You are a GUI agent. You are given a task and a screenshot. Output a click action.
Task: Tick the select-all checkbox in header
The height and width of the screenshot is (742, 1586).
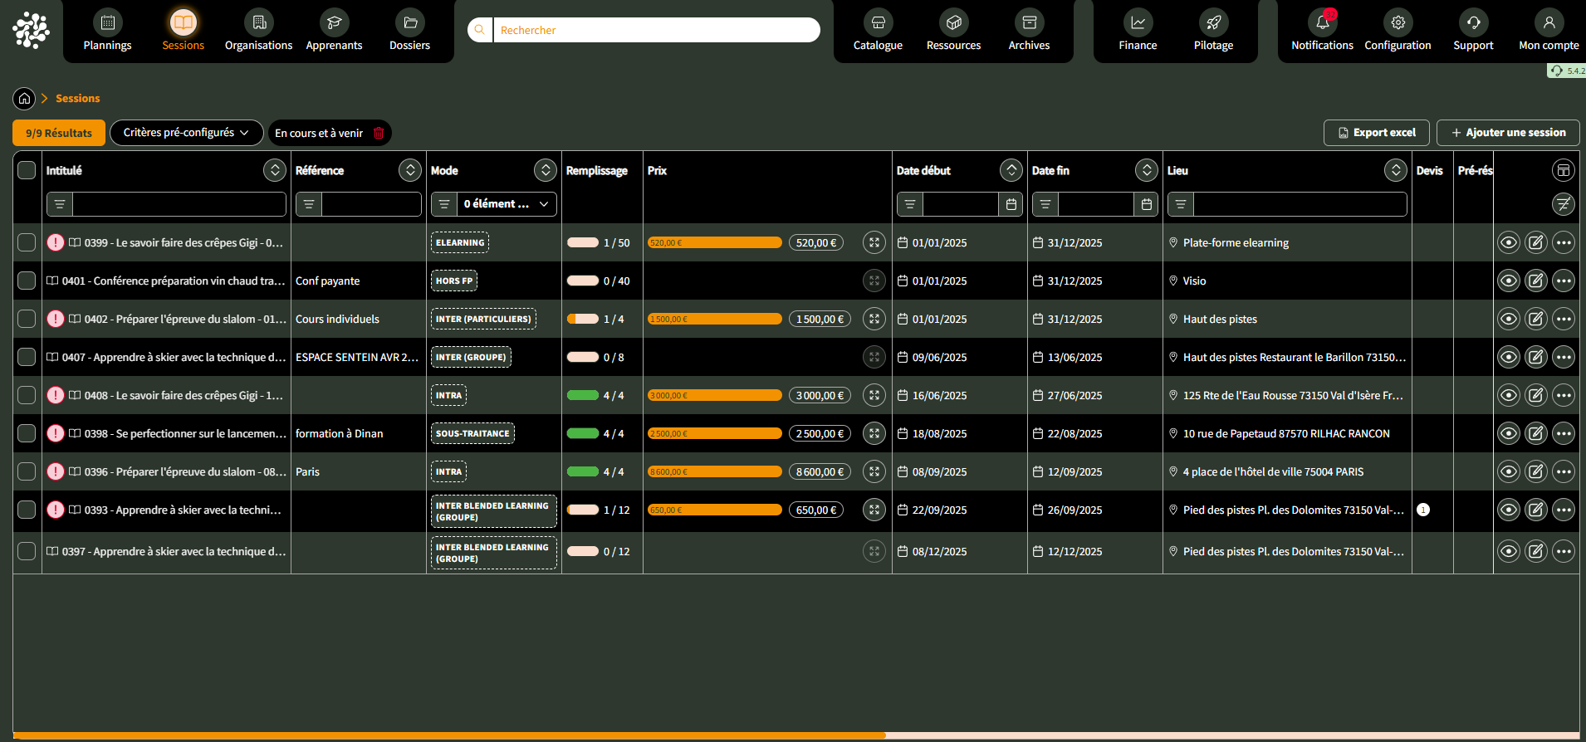(27, 171)
